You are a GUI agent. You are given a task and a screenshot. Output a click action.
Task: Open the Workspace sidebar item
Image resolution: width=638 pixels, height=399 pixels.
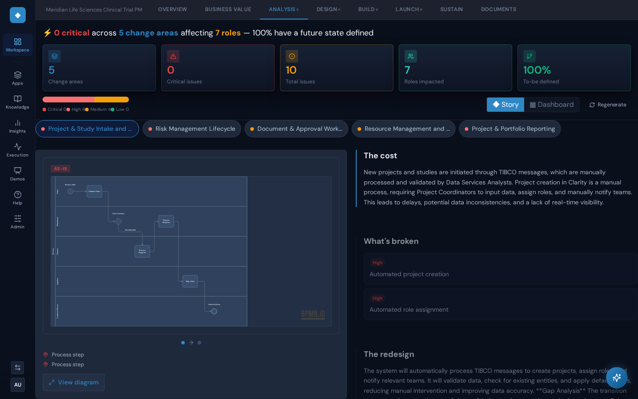coord(18,45)
